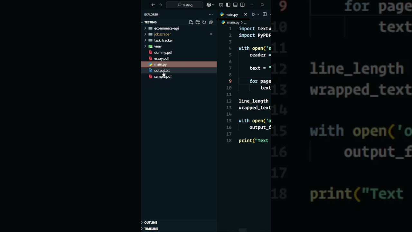Collapse all folders in Explorer
This screenshot has height=232, width=412.
211,22
